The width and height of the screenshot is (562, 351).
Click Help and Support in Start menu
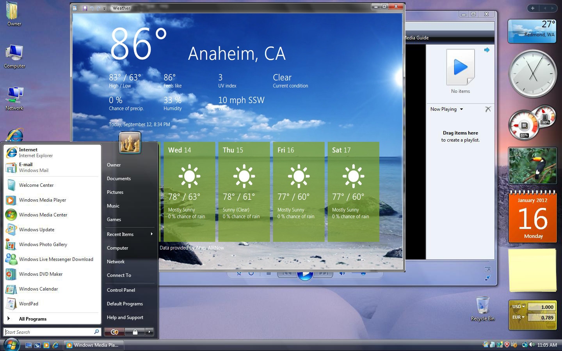pos(125,317)
